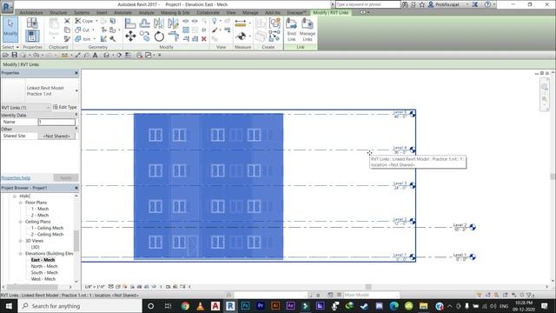This screenshot has height=313, width=556.
Task: Close the Properties palette
Action: click(x=76, y=73)
